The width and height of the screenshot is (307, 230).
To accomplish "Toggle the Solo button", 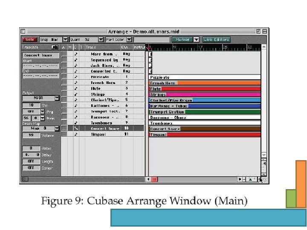I will 29,40.
